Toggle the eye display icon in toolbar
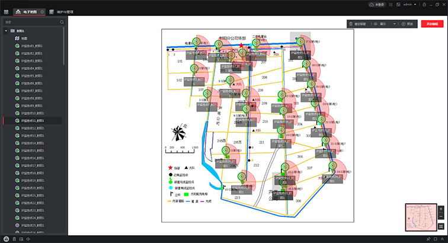 (376, 24)
